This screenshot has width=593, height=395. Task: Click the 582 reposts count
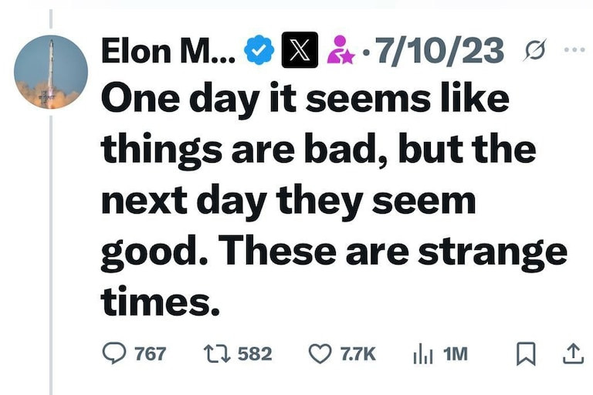pyautogui.click(x=255, y=353)
